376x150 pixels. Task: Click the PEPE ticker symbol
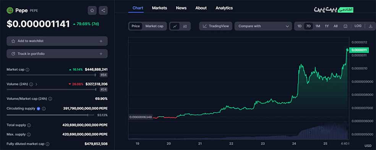(x=34, y=11)
